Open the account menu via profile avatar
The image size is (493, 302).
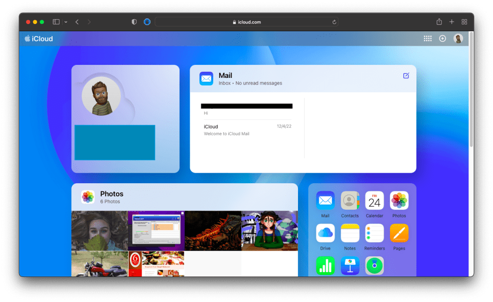pos(458,38)
